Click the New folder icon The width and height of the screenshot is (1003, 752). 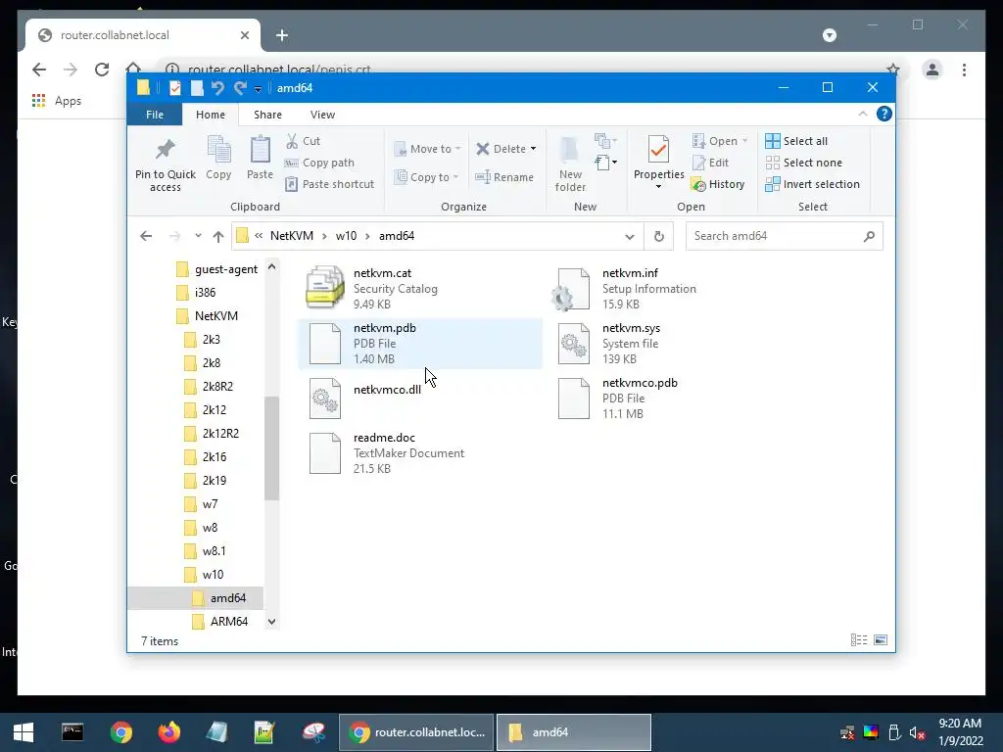(x=569, y=150)
